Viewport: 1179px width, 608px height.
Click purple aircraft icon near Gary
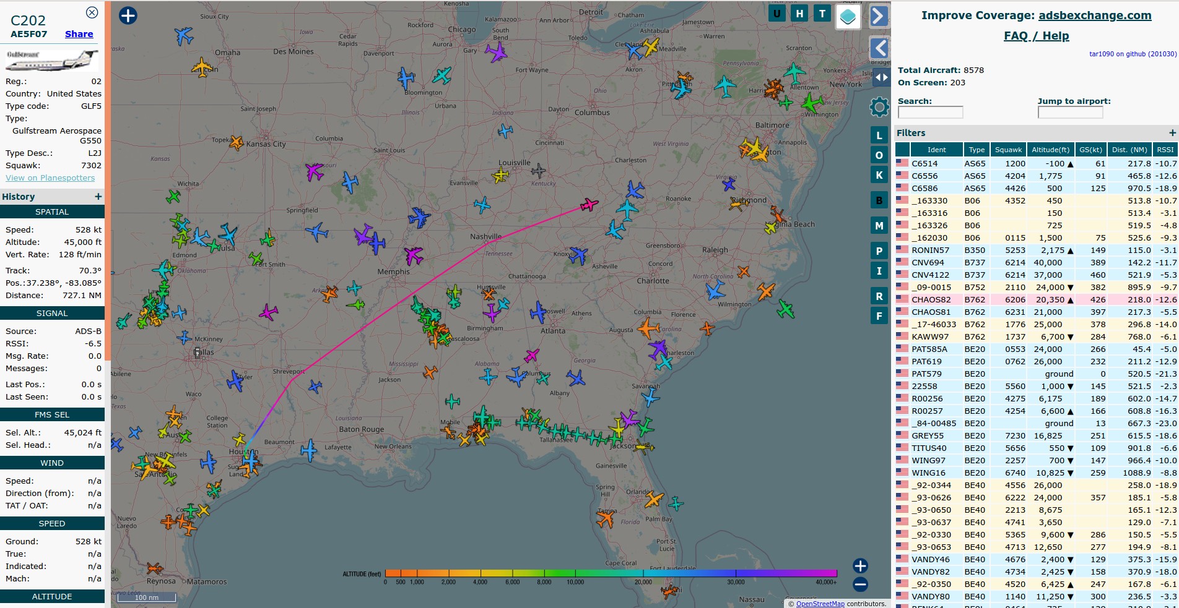[496, 52]
